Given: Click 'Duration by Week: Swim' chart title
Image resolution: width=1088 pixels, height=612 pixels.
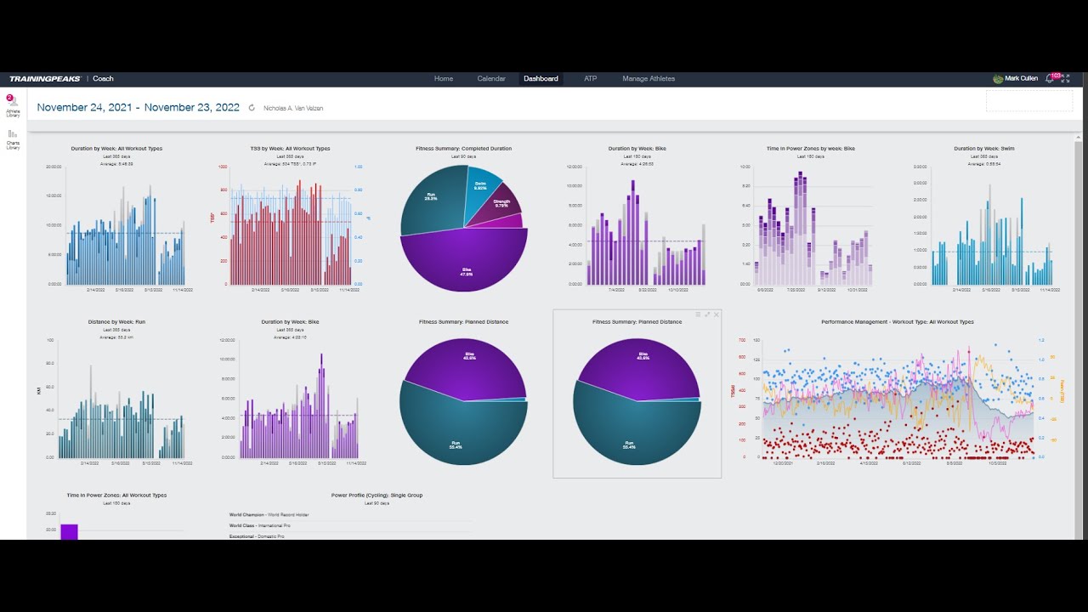Looking at the screenshot, I should pyautogui.click(x=984, y=149).
